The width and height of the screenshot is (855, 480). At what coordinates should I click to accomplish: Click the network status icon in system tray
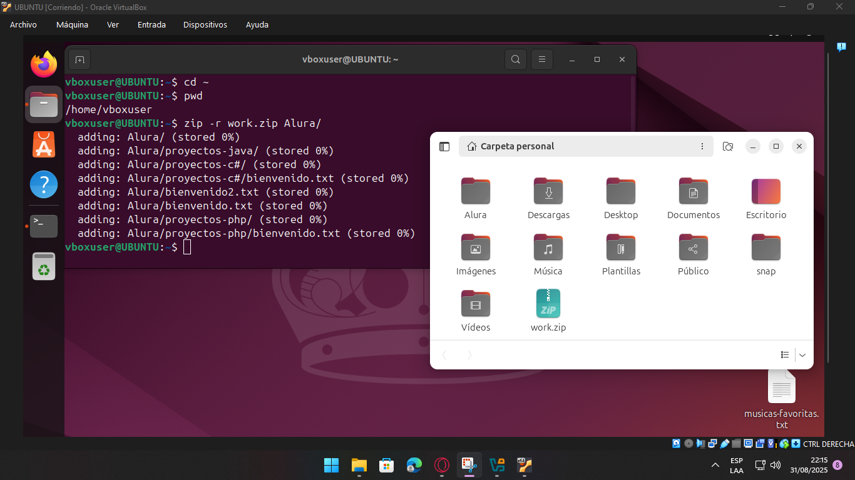click(x=760, y=465)
